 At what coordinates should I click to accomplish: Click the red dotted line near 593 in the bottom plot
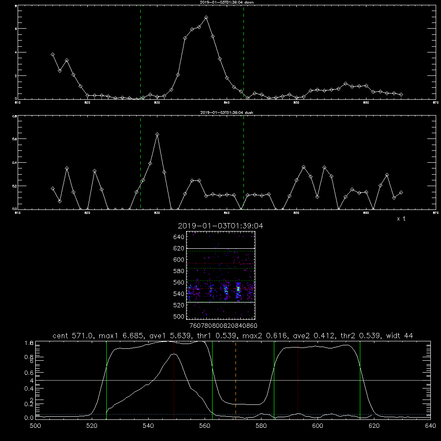point(298,380)
